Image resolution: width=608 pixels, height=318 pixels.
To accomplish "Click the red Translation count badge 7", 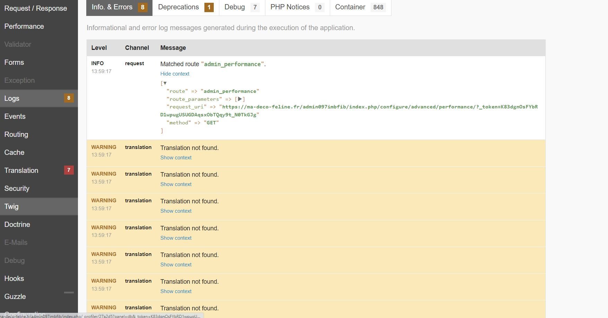I will 69,170.
